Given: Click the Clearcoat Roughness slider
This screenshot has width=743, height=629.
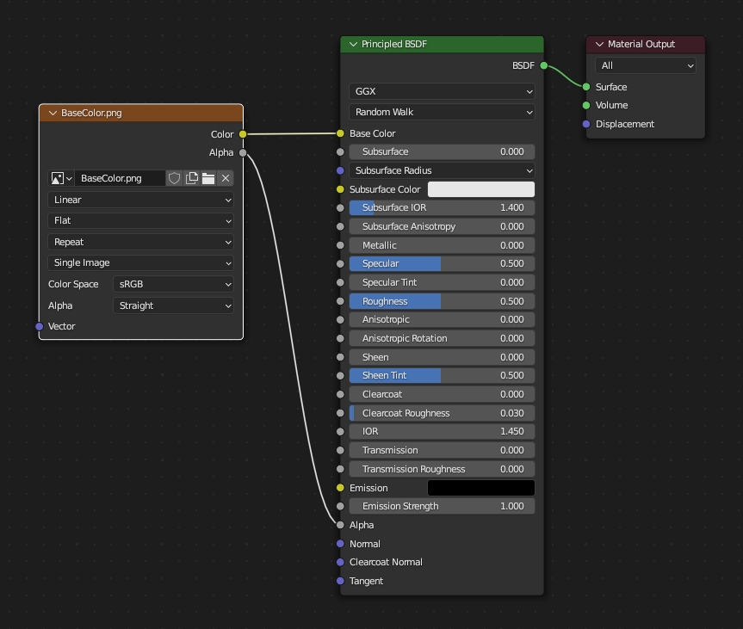Looking at the screenshot, I should point(443,413).
